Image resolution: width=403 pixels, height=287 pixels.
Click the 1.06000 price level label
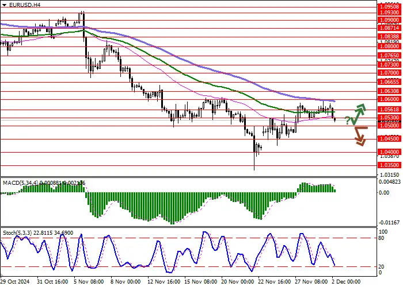point(390,99)
